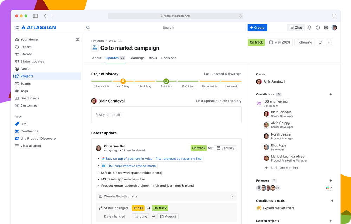Switch to the Risks tab

click(x=152, y=58)
